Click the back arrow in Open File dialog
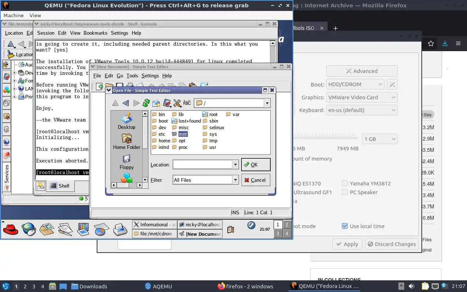The image size is (467, 292). point(126,103)
